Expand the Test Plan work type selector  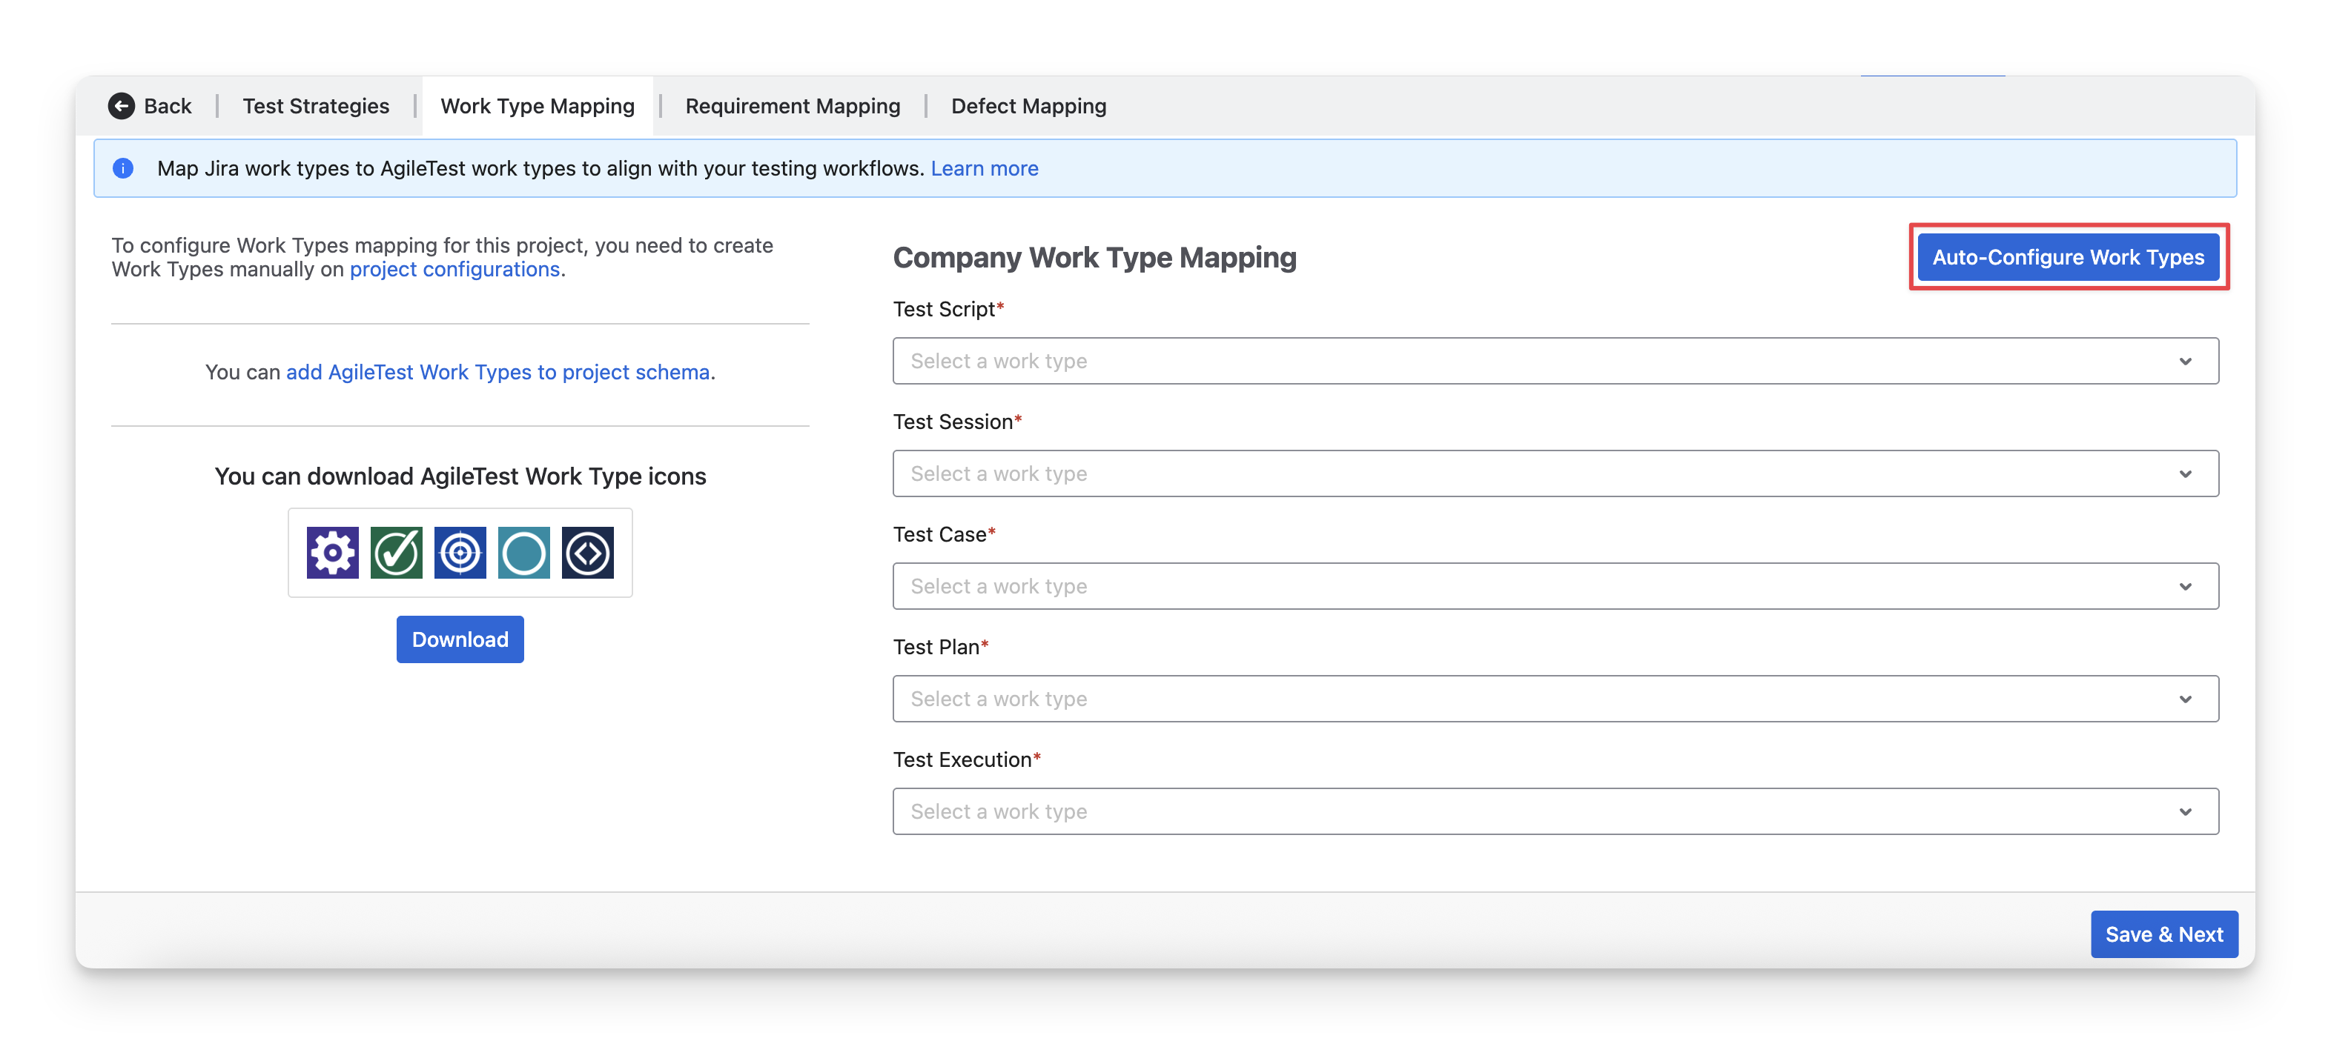1555,699
